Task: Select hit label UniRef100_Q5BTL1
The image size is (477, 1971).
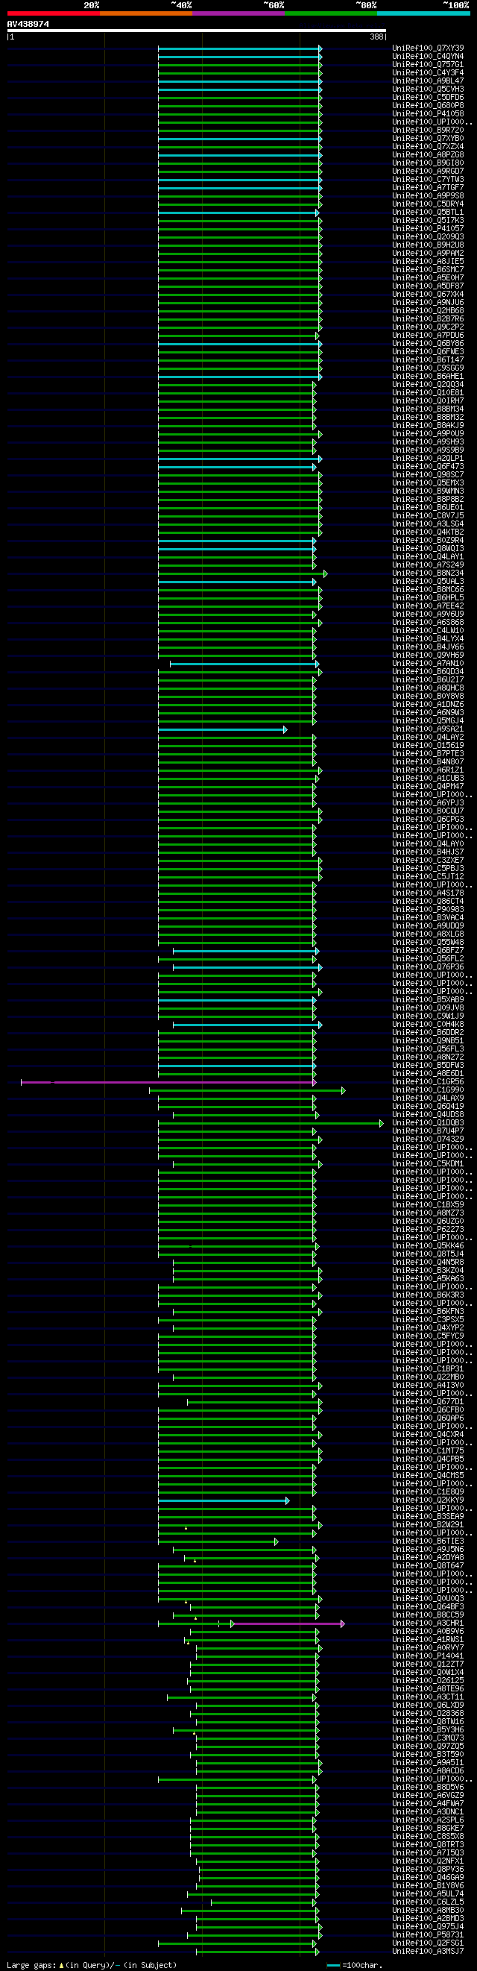Action: click(x=428, y=213)
